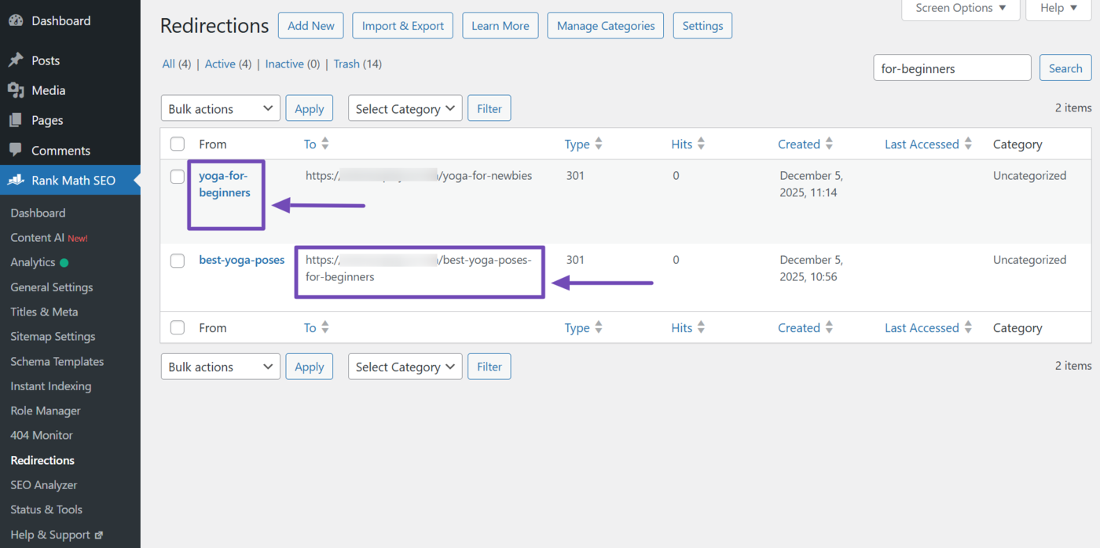Open 404 Monitor from the sidebar menu

click(41, 435)
